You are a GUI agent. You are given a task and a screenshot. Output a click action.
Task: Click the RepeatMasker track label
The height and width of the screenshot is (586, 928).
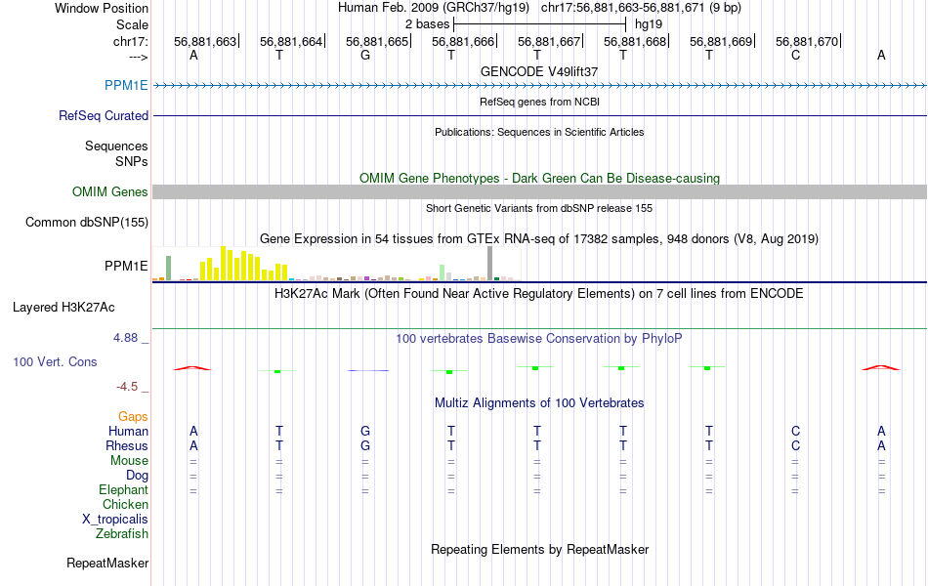(107, 563)
